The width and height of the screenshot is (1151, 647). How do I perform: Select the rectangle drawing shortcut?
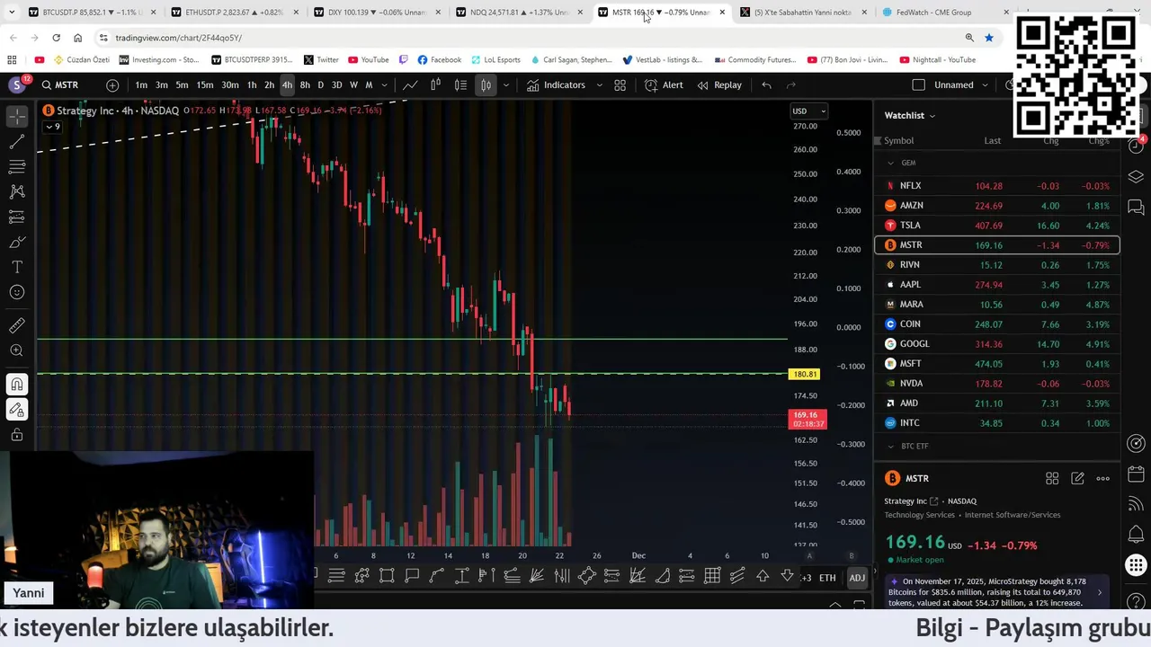point(387,577)
